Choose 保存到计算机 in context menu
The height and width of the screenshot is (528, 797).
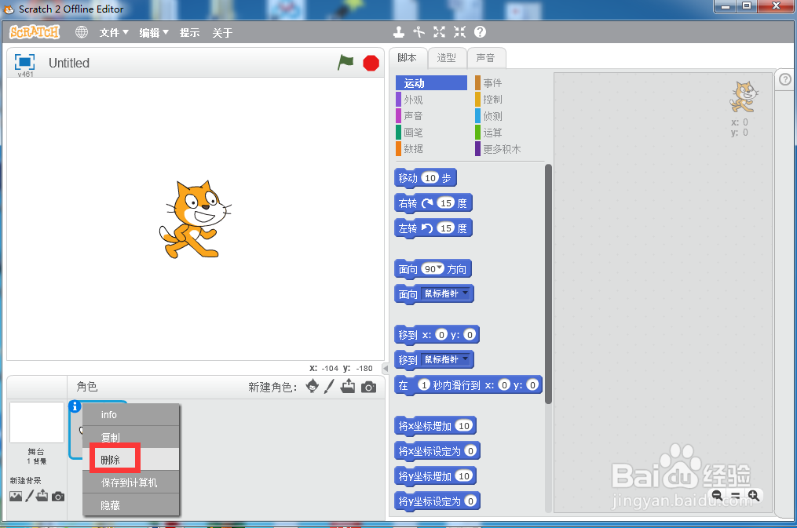pos(131,482)
